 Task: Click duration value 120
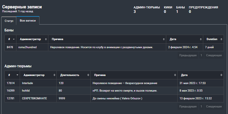point(61,83)
